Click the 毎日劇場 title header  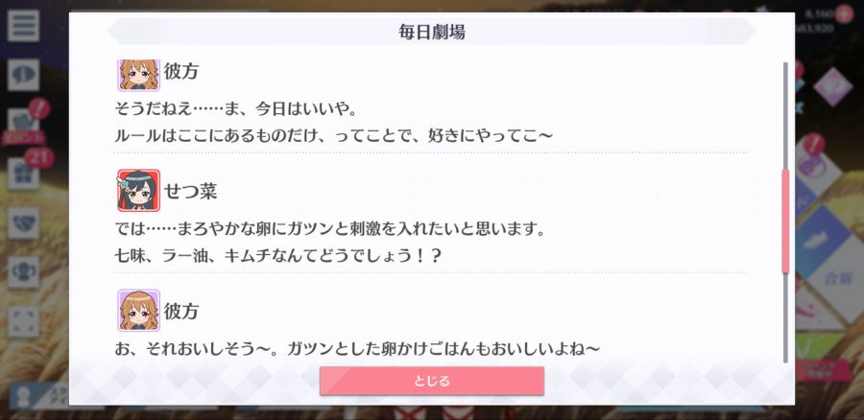click(x=431, y=32)
